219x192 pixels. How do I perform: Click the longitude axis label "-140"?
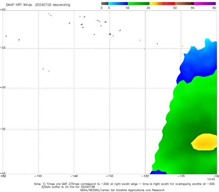(74, 176)
